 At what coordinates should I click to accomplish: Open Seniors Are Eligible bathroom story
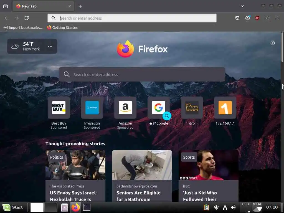tap(142, 176)
